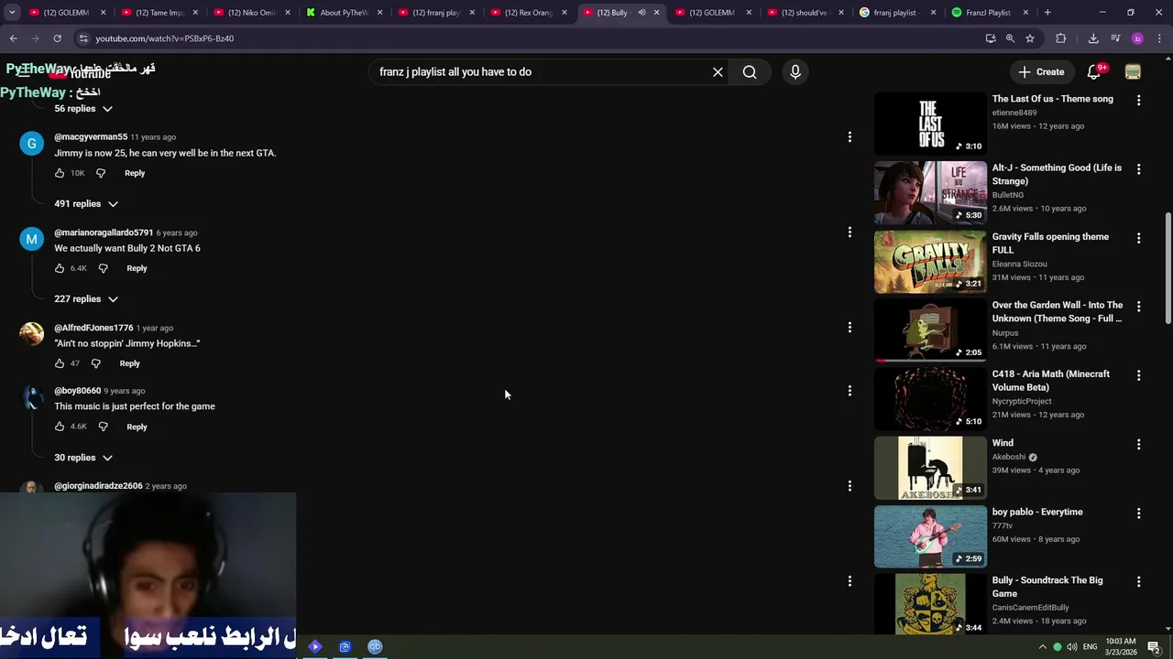
Task: Open more options for The Last Of us video
Action: 1138,100
